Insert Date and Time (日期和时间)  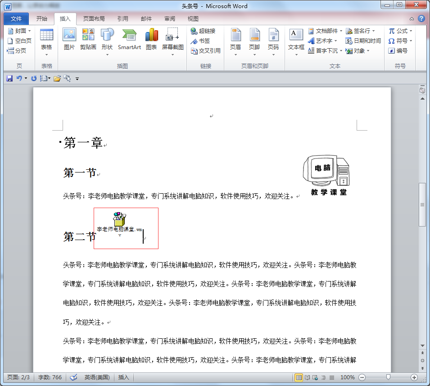(x=363, y=41)
